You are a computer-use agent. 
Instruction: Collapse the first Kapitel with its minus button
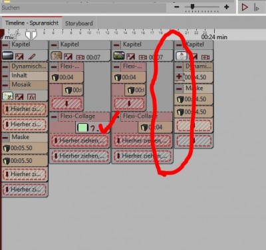5,45
